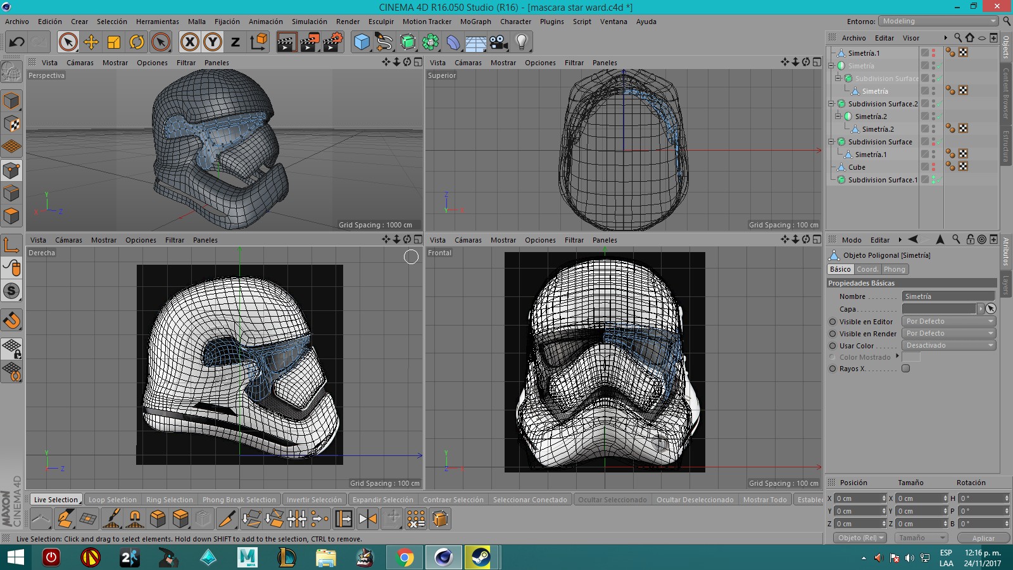Click Ring Selection button
Image resolution: width=1013 pixels, height=570 pixels.
[x=169, y=500]
